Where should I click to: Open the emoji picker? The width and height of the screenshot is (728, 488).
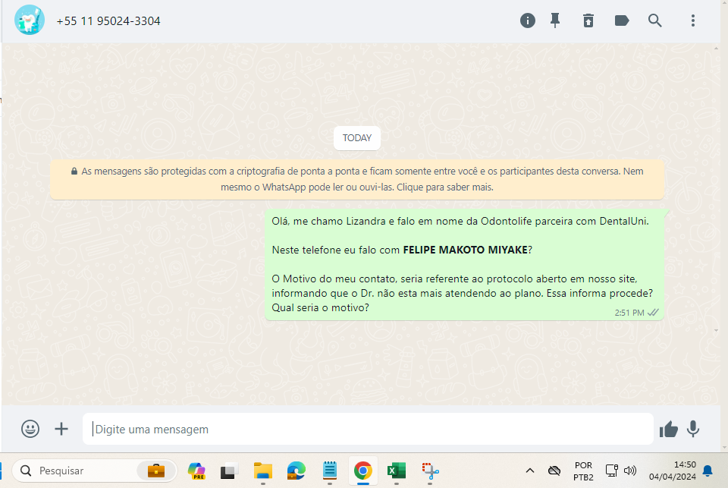click(30, 429)
